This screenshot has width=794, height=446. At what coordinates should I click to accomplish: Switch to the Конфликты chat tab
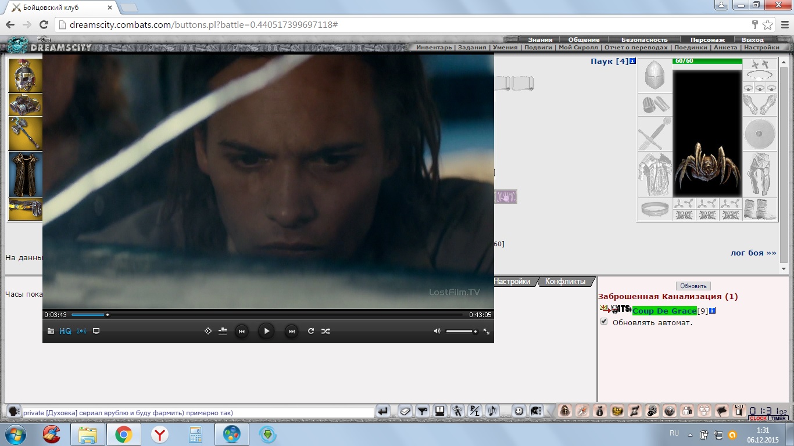click(565, 281)
